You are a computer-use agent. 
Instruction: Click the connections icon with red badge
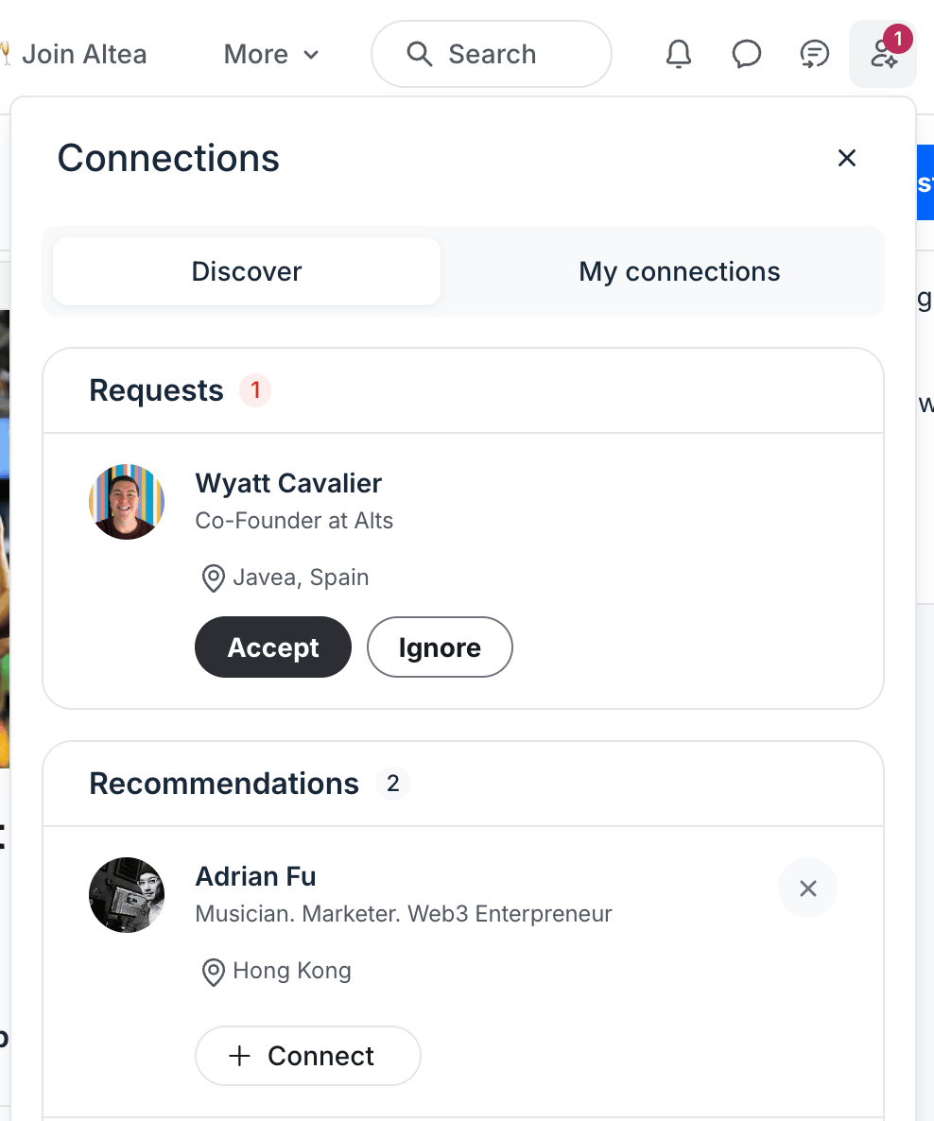883,54
